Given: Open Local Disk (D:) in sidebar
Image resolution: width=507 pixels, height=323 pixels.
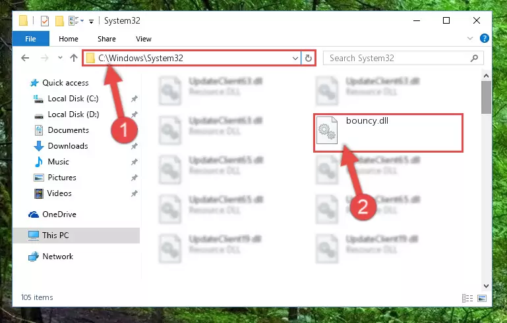Looking at the screenshot, I should point(73,114).
